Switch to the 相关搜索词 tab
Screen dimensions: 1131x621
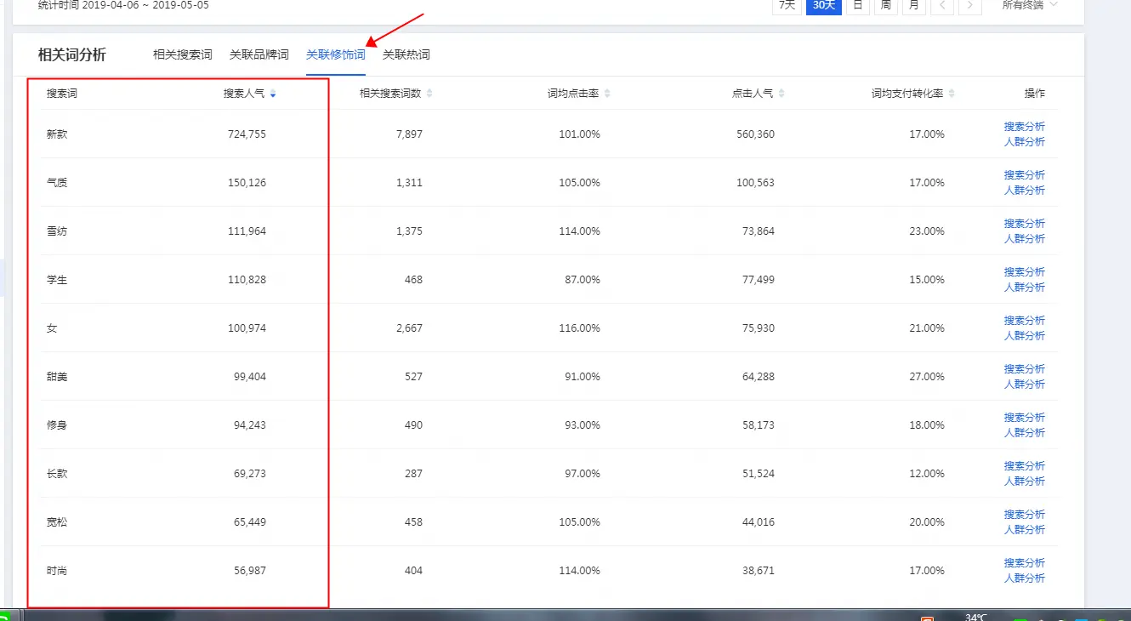[183, 54]
